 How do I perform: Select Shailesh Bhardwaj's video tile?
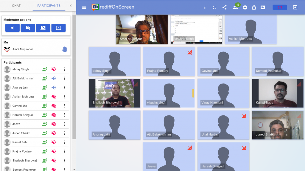click(x=115, y=93)
